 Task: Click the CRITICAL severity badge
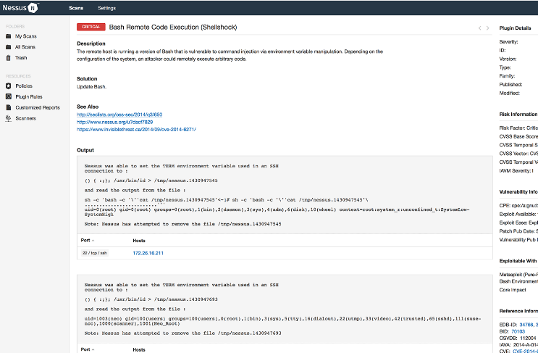coord(91,27)
